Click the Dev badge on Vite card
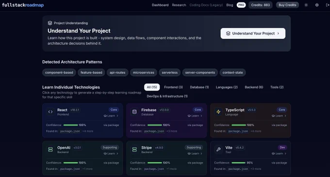 [282, 147]
